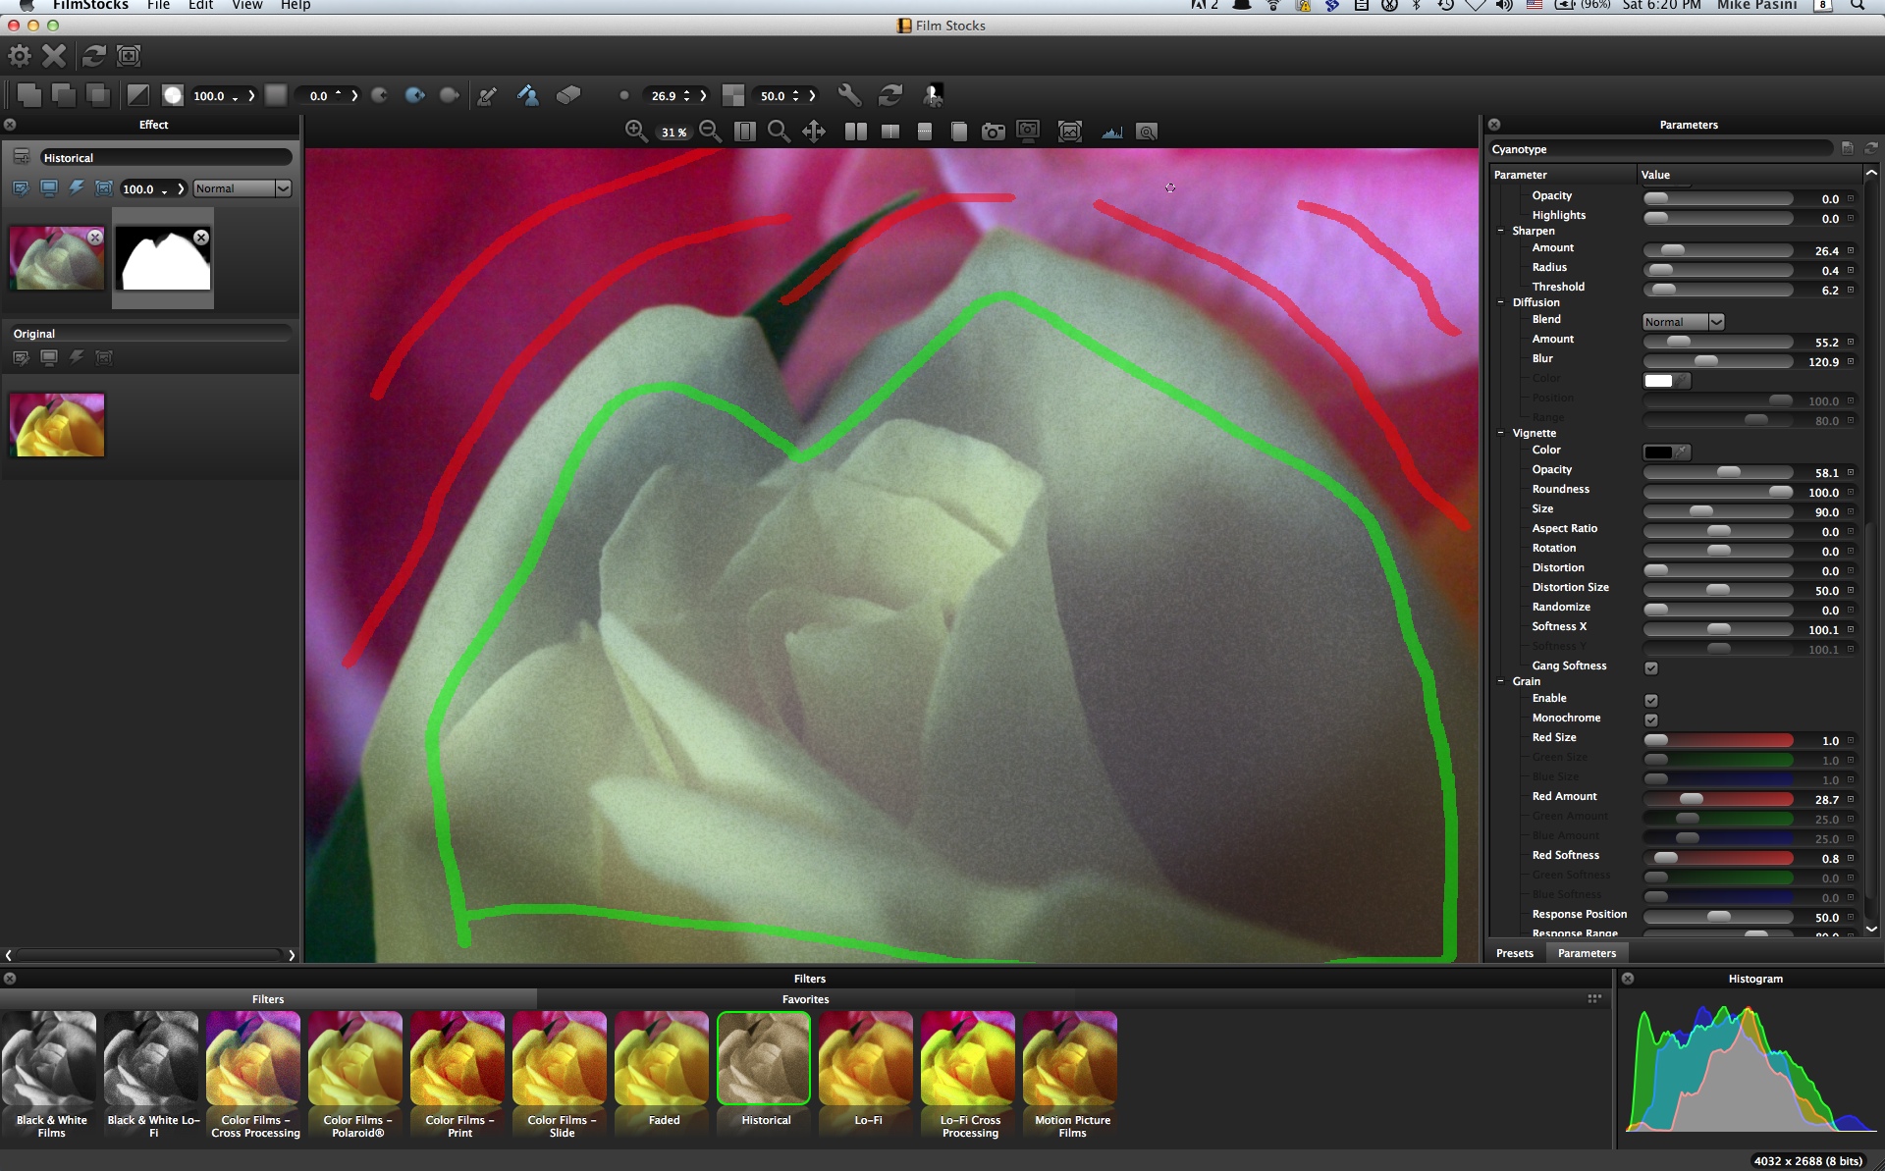
Task: Toggle the Gang Softness checkbox
Action: (1651, 668)
